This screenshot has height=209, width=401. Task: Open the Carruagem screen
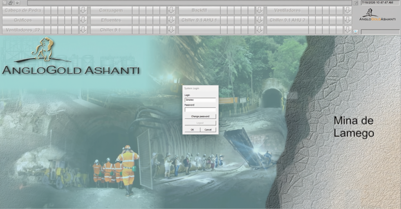click(x=111, y=10)
